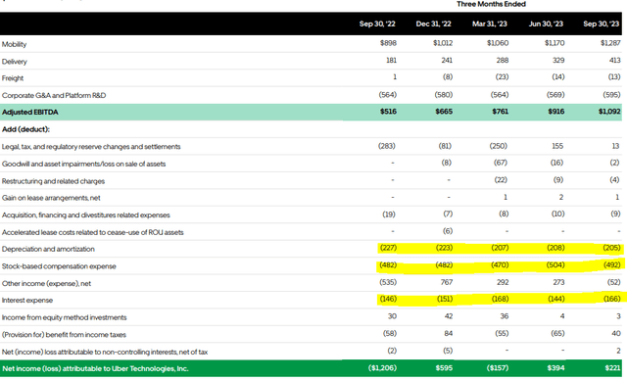Click equity method investments value 42
Viewport: 627px width, 380px height.
click(449, 316)
